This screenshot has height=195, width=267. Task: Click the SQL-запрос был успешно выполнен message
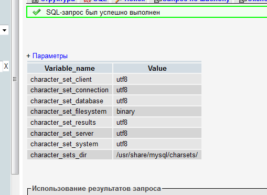103,13
